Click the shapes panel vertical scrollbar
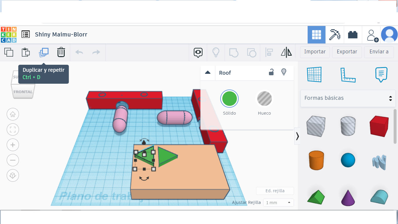This screenshot has height=224, width=398. [x=395, y=127]
